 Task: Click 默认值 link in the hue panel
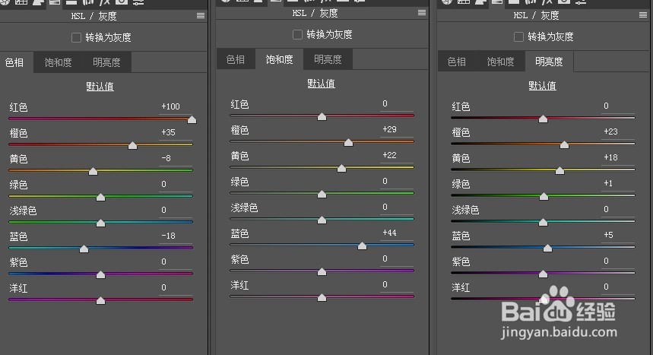click(100, 87)
